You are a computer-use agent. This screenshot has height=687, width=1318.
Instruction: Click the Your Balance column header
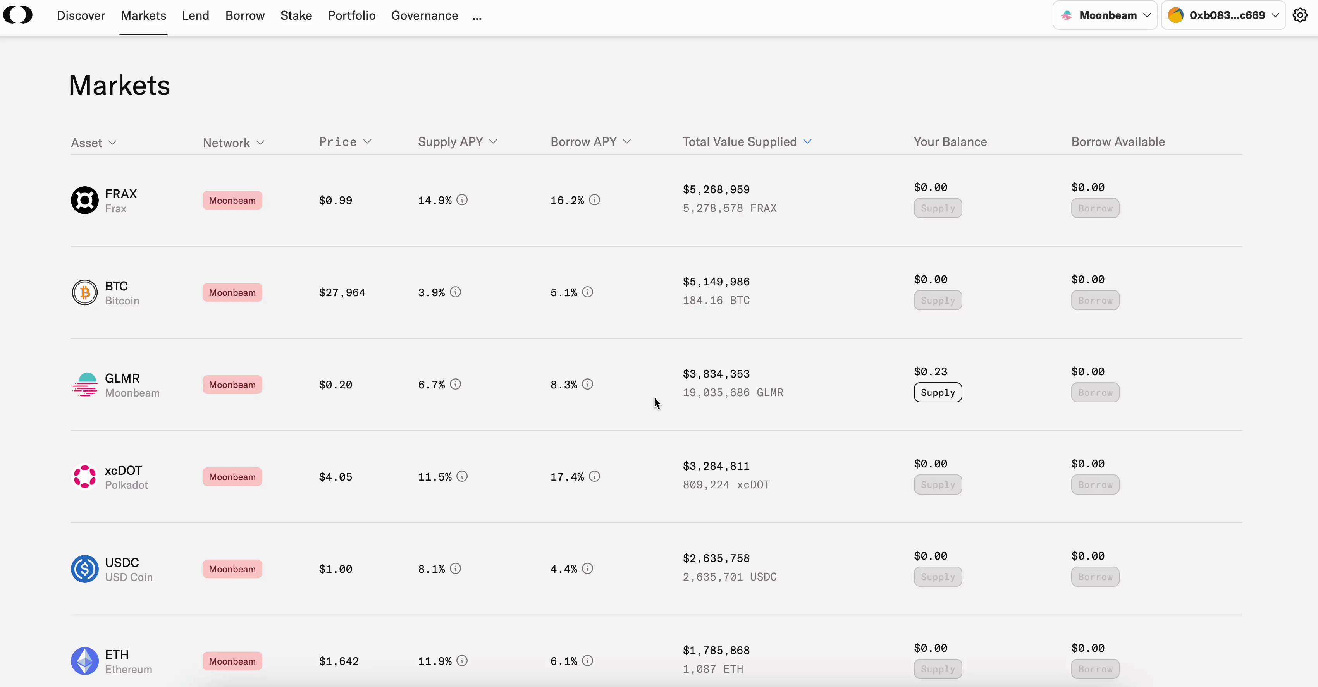[x=950, y=142]
